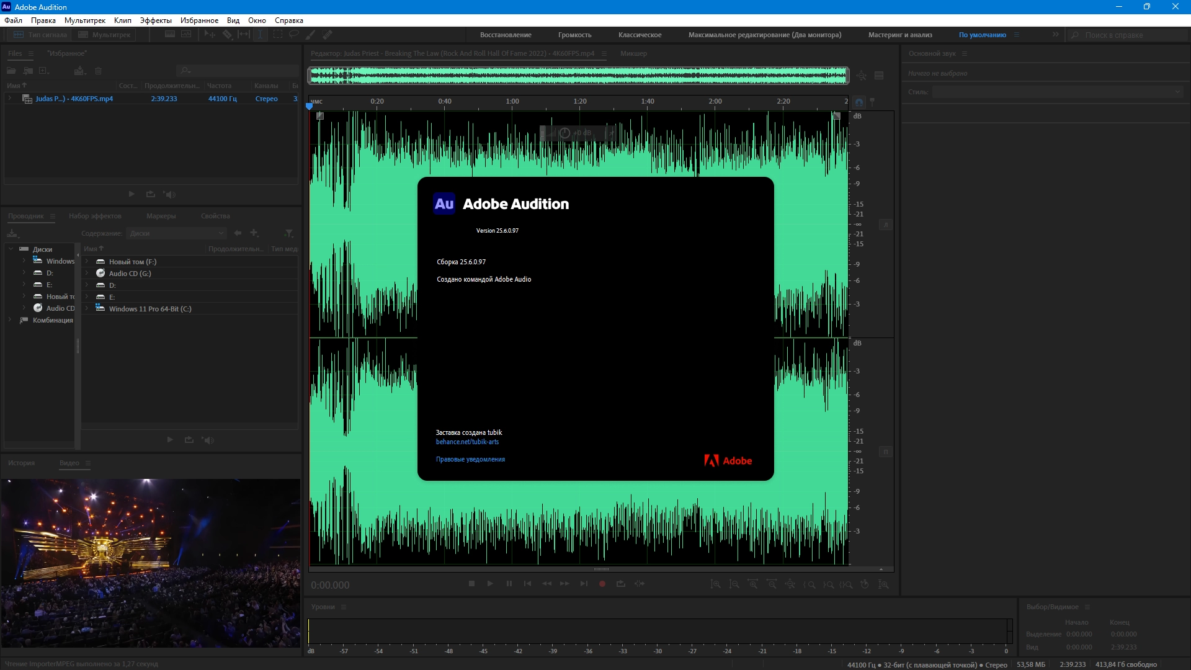Expand Judas Priest file entry
1191x670 pixels.
click(10, 99)
